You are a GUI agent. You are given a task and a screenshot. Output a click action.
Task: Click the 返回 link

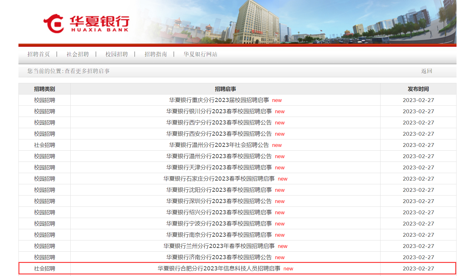pos(426,71)
